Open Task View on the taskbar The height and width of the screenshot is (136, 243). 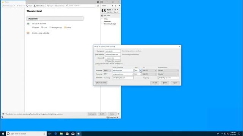point(49,133)
